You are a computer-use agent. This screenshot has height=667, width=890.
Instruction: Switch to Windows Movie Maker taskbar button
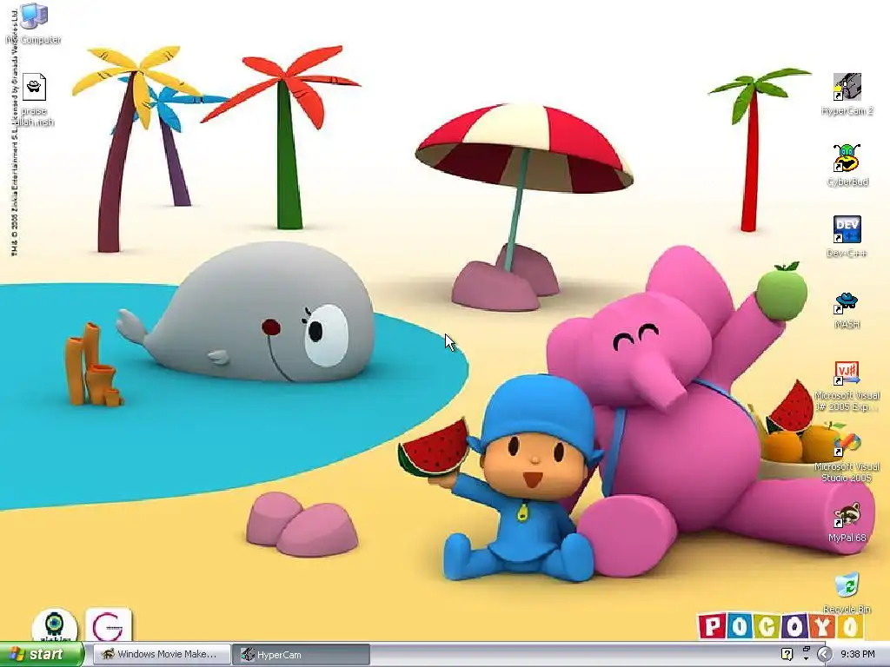click(x=162, y=655)
